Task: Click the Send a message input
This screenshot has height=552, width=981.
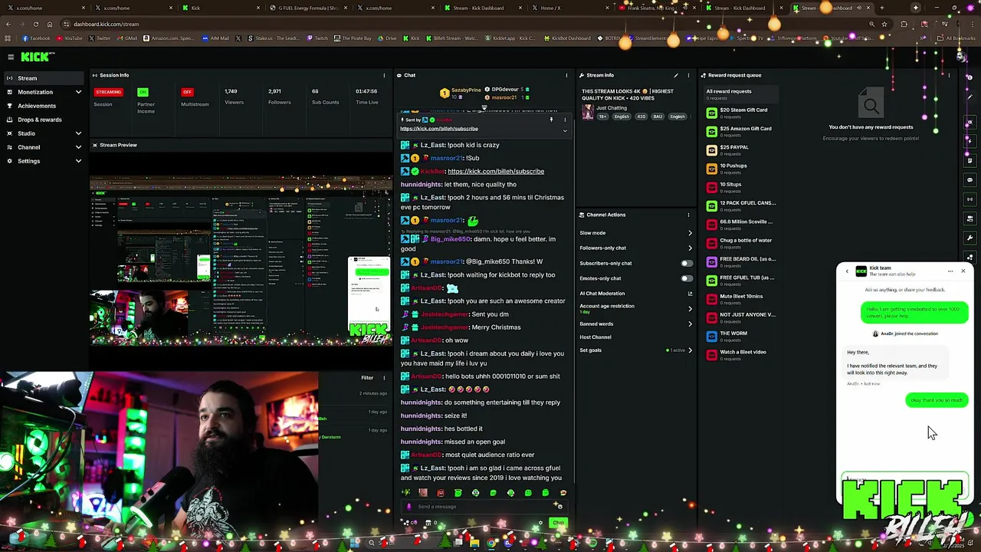Action: 483,506
